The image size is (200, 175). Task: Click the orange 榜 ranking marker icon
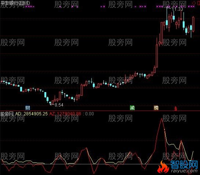tap(156, 108)
